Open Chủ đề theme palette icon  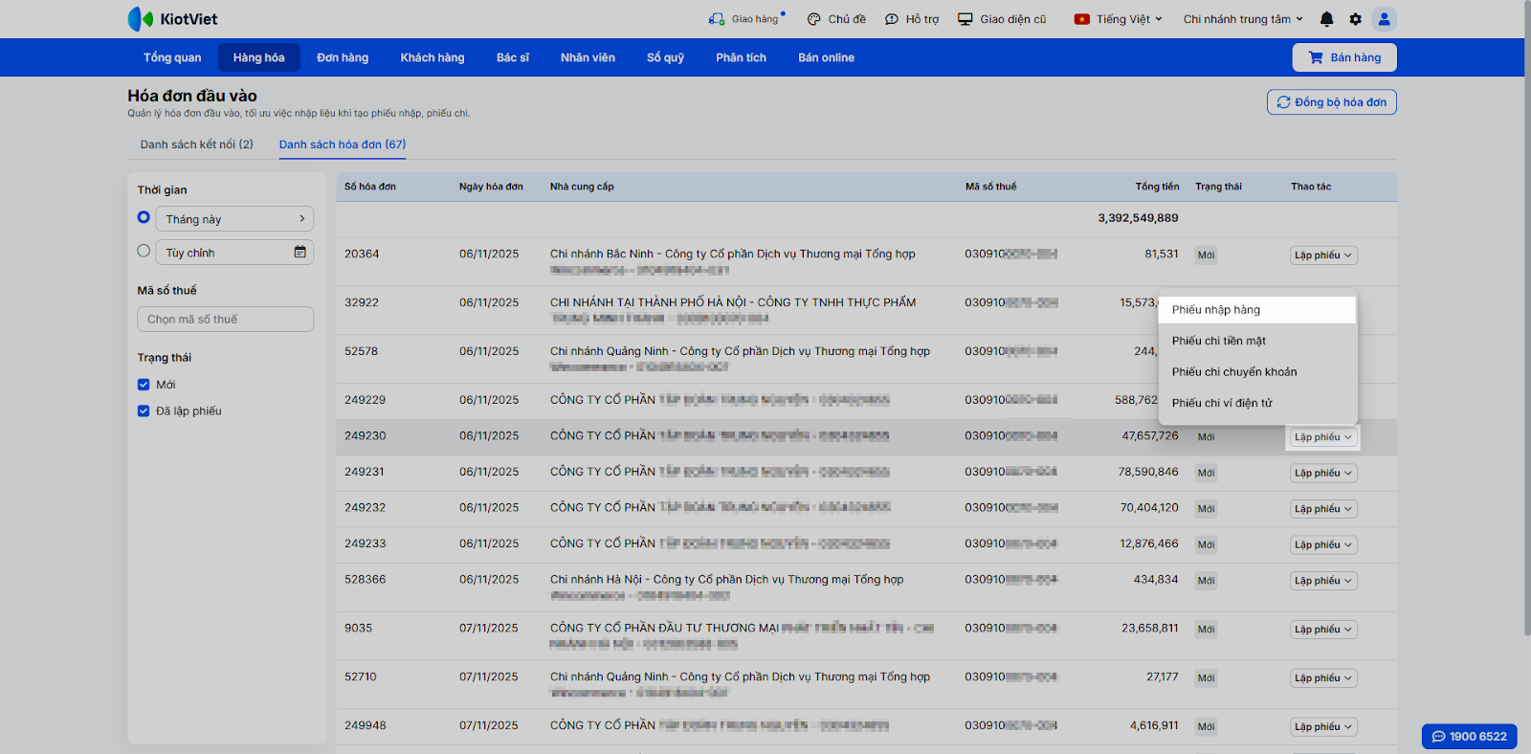(814, 19)
